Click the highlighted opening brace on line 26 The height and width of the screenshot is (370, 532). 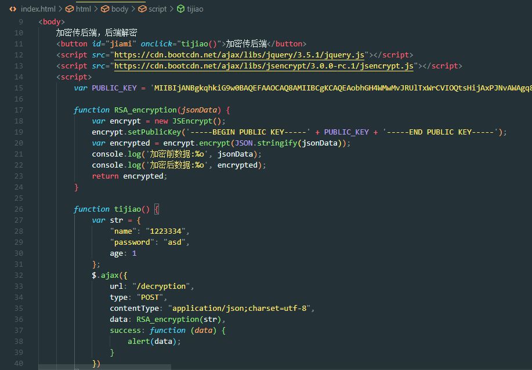pos(157,209)
